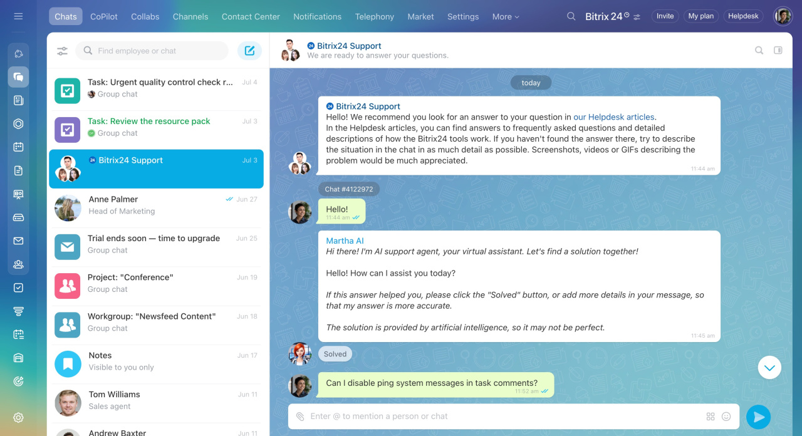Click the 'today' date pill
This screenshot has width=802, height=436.
point(531,83)
